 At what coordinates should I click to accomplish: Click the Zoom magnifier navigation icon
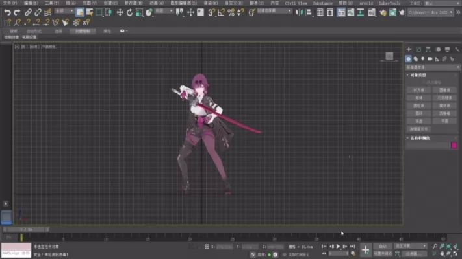(x=435, y=246)
